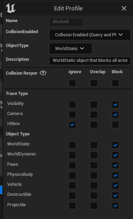Close the Edit Profile dialog

click(124, 8)
